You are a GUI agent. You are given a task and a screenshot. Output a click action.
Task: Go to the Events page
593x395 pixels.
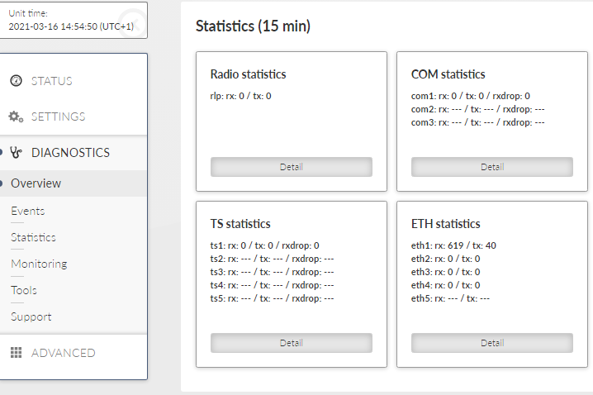coord(27,211)
